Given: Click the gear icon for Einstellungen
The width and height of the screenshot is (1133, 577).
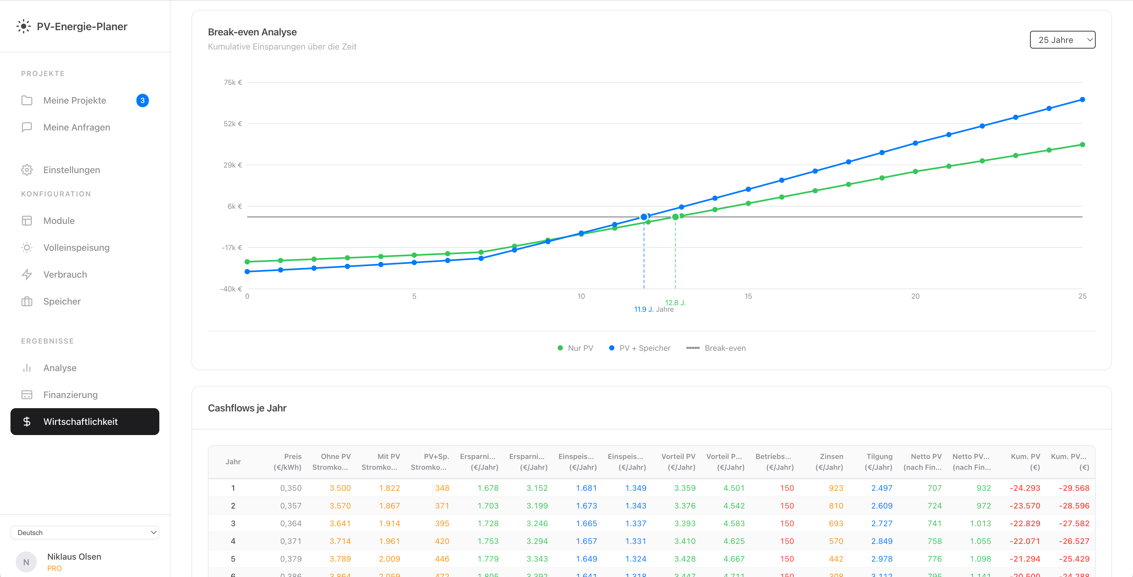Looking at the screenshot, I should (x=27, y=170).
